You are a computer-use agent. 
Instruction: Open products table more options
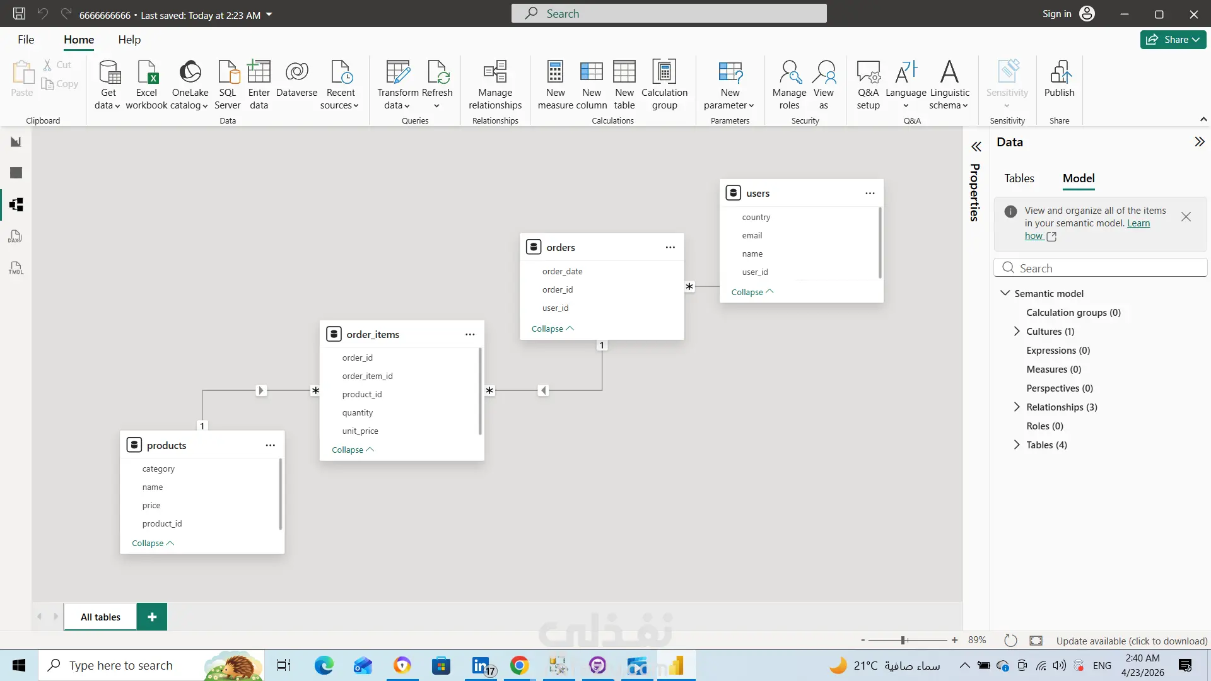[270, 446]
